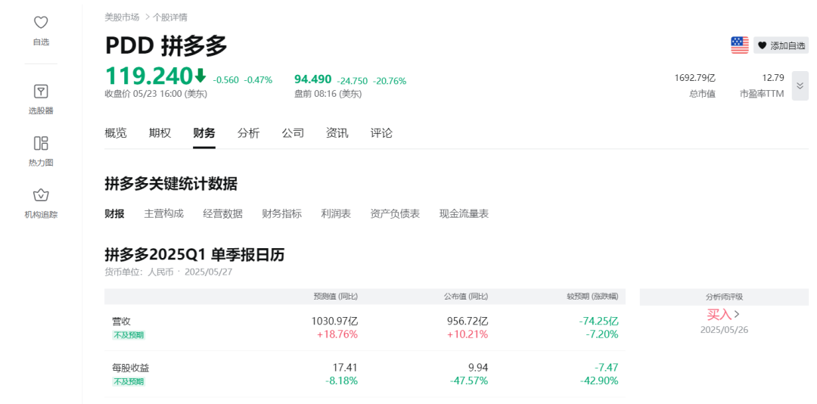Click the +10.21% reported growth value
Viewport: 817px width, 404px height.
pos(468,334)
